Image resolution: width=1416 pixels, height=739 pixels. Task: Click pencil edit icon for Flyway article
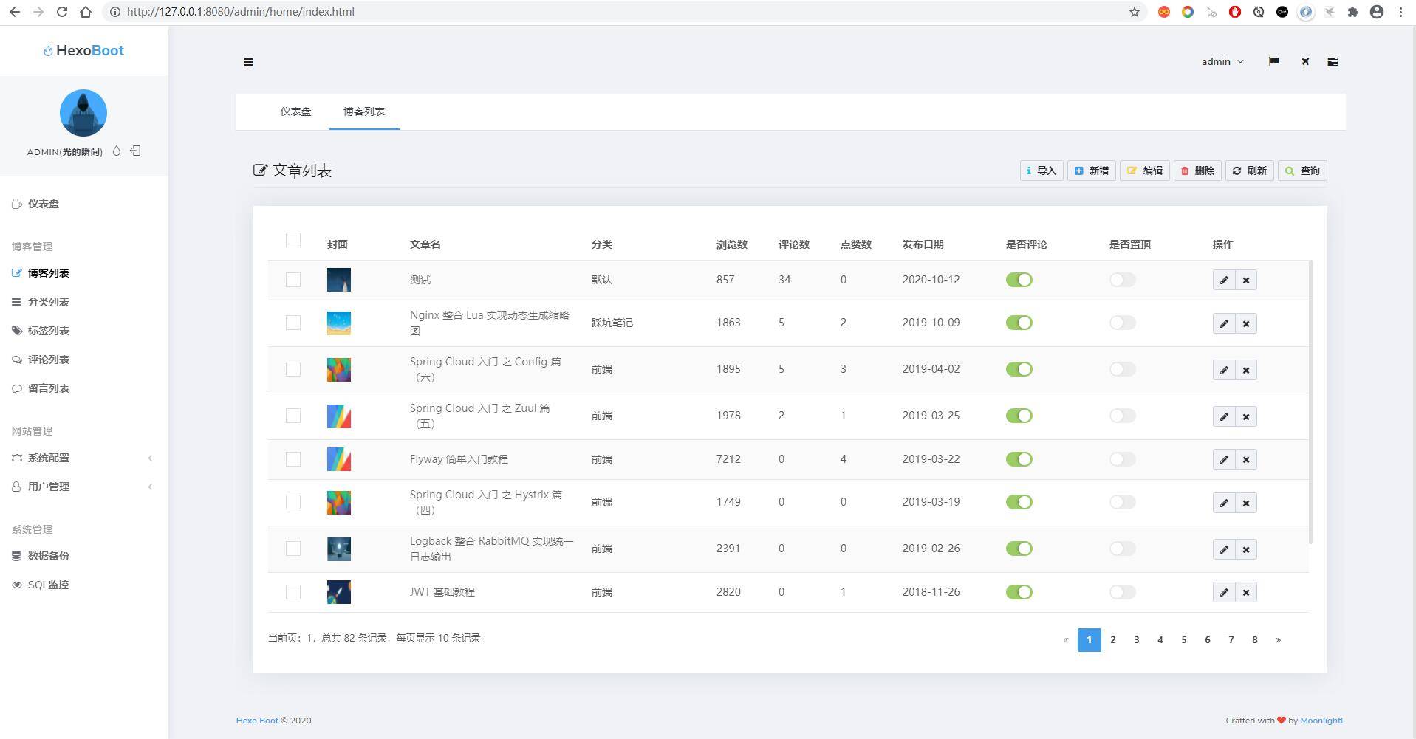(x=1223, y=459)
